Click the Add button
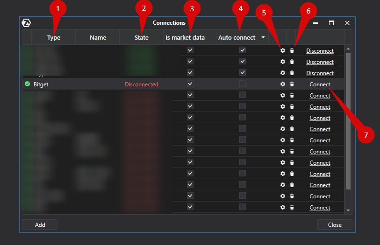Image resolution: width=380 pixels, height=245 pixels. (40, 224)
